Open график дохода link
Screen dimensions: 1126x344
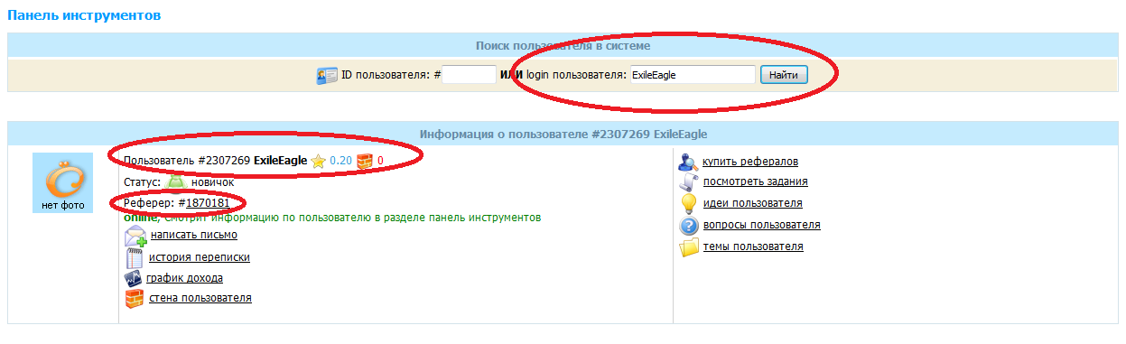click(184, 278)
